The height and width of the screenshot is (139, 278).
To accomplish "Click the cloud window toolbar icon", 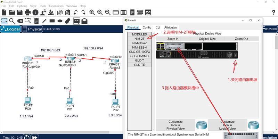I will click(x=148, y=13).
